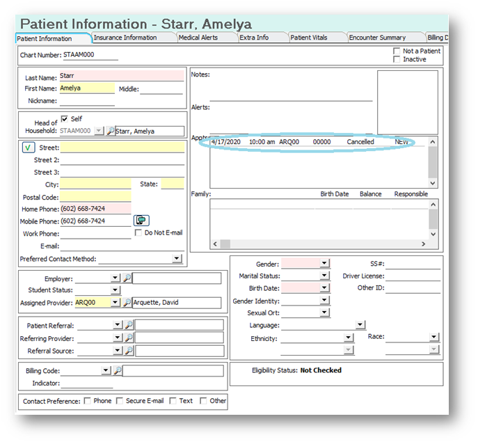This screenshot has height=444, width=478.
Task: Enable the Do Not E-mail checkbox
Action: point(138,232)
